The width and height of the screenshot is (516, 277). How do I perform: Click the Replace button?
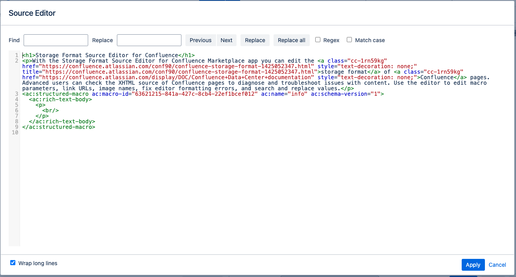click(255, 40)
